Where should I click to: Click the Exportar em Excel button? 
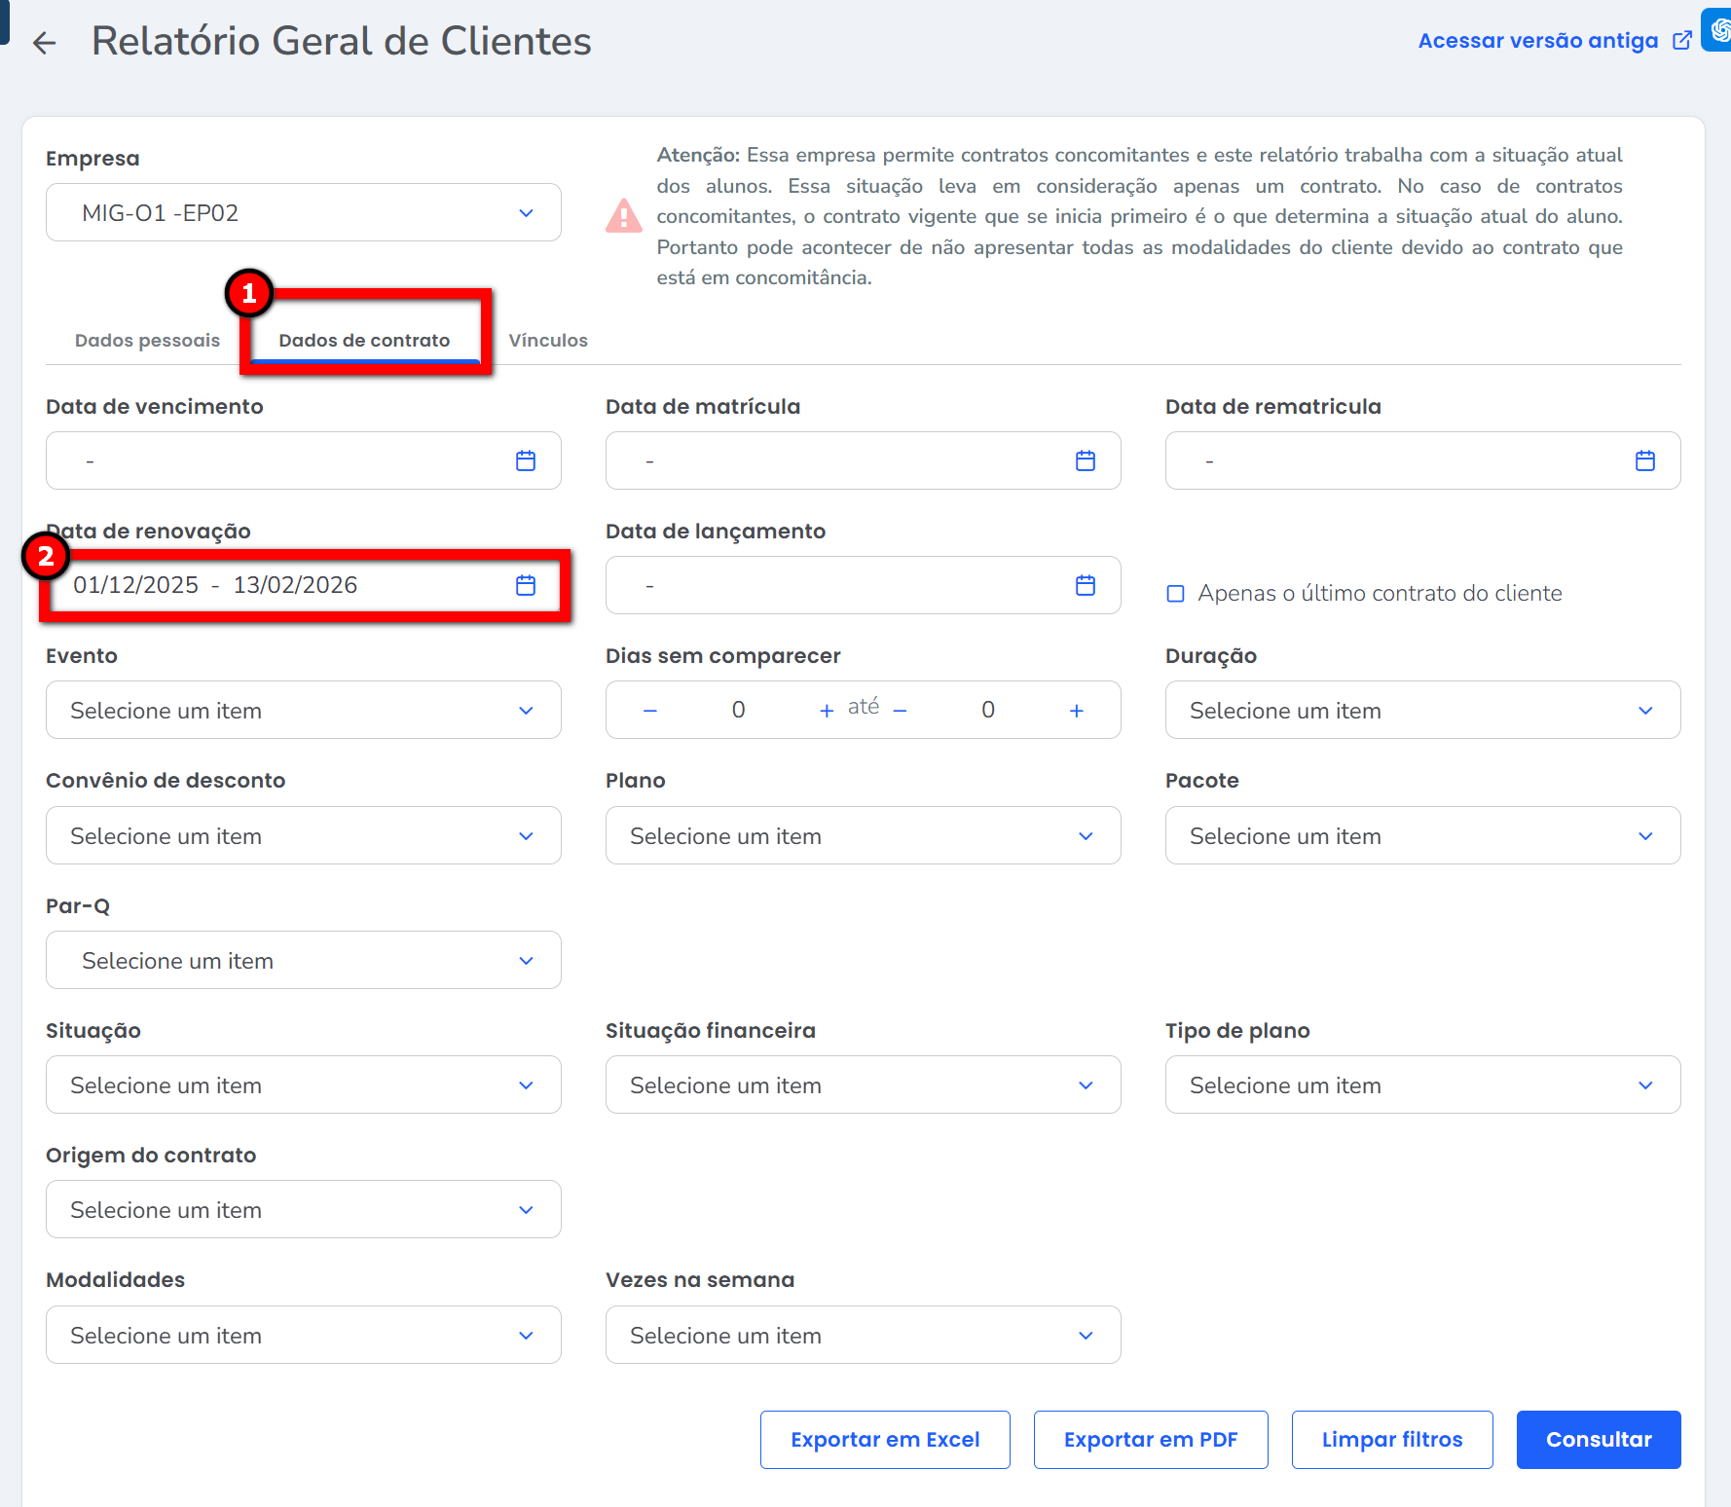coord(885,1440)
